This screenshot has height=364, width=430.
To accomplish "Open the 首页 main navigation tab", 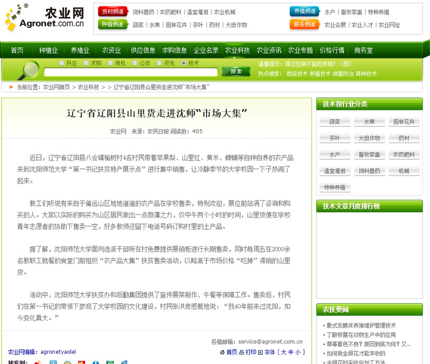I will [x=17, y=51].
